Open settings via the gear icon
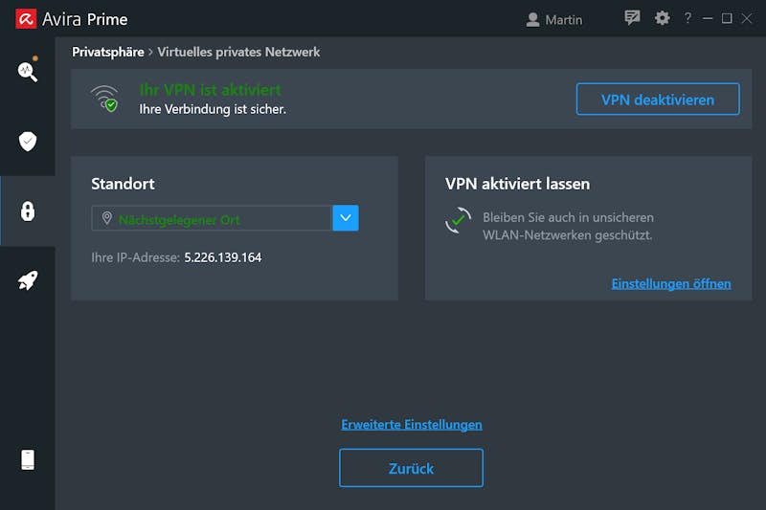This screenshot has width=766, height=510. [662, 18]
